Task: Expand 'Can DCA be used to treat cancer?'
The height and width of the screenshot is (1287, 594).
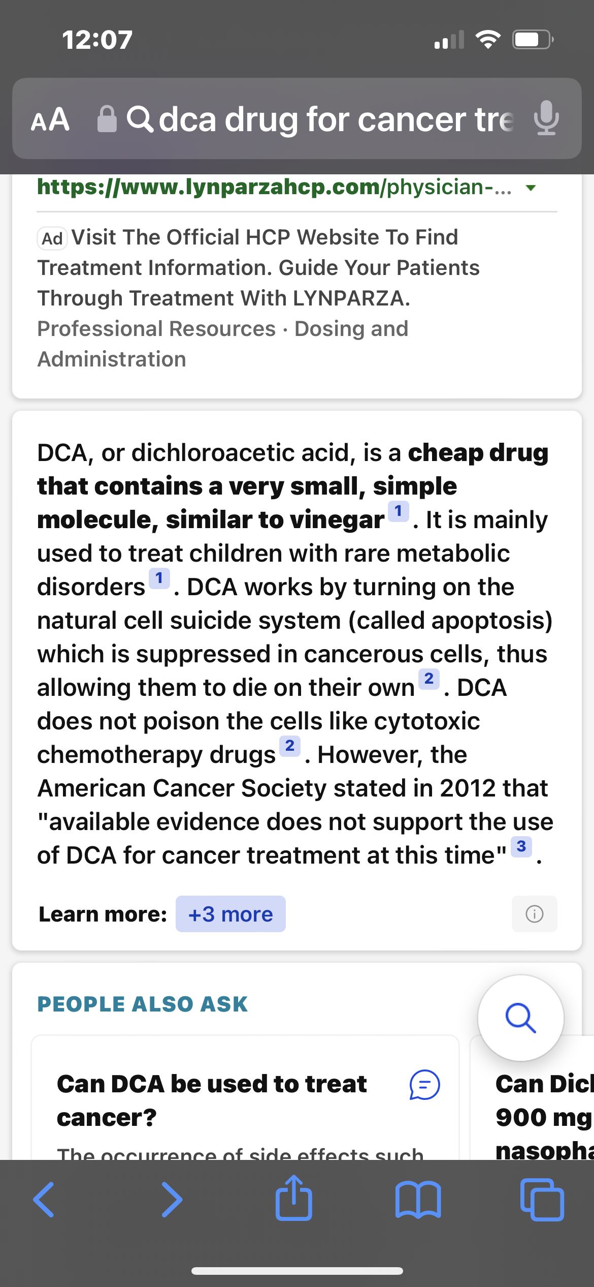Action: [212, 1100]
